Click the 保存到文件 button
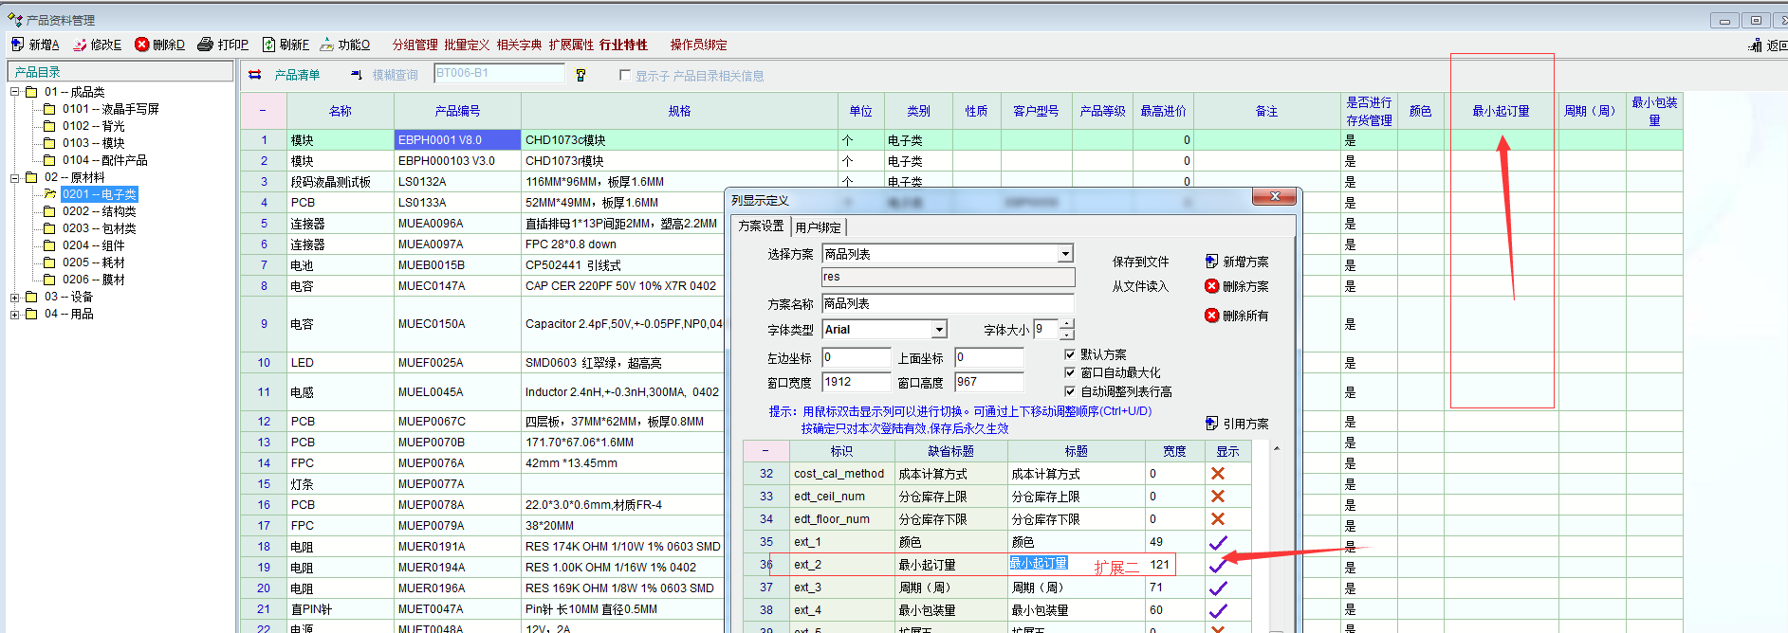Viewport: 1788px width, 633px height. click(x=1140, y=262)
